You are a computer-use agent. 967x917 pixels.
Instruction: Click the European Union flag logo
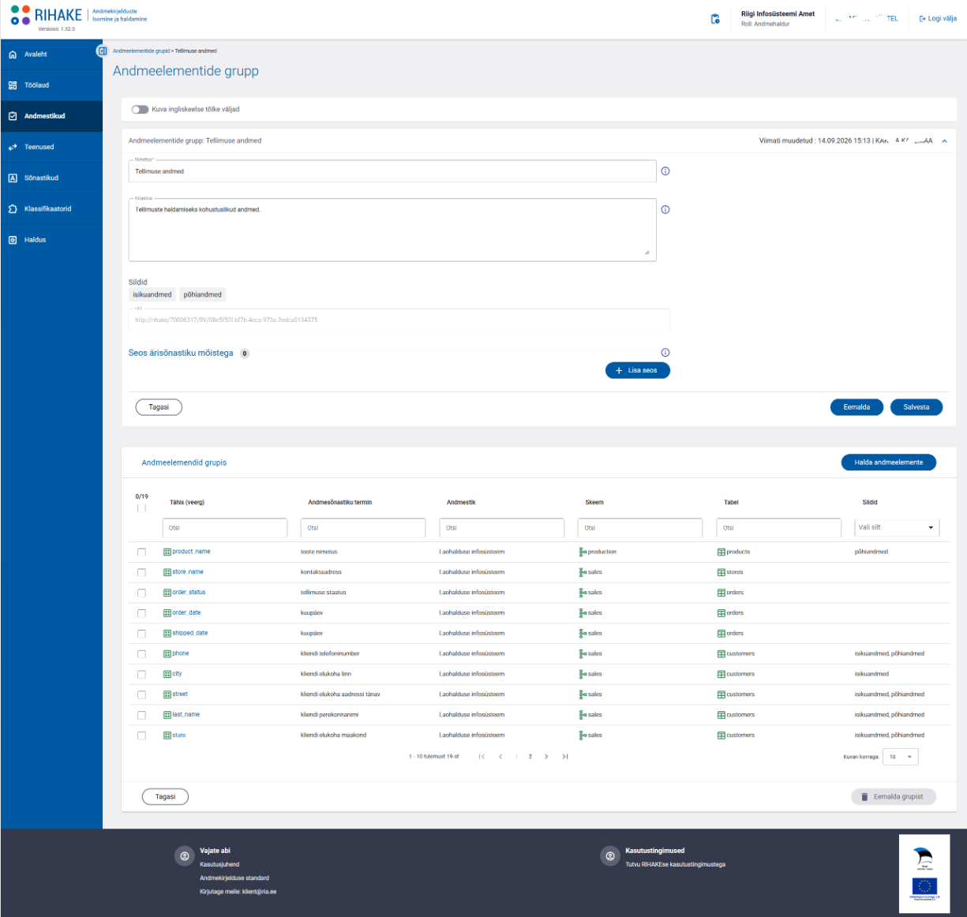tap(924, 886)
